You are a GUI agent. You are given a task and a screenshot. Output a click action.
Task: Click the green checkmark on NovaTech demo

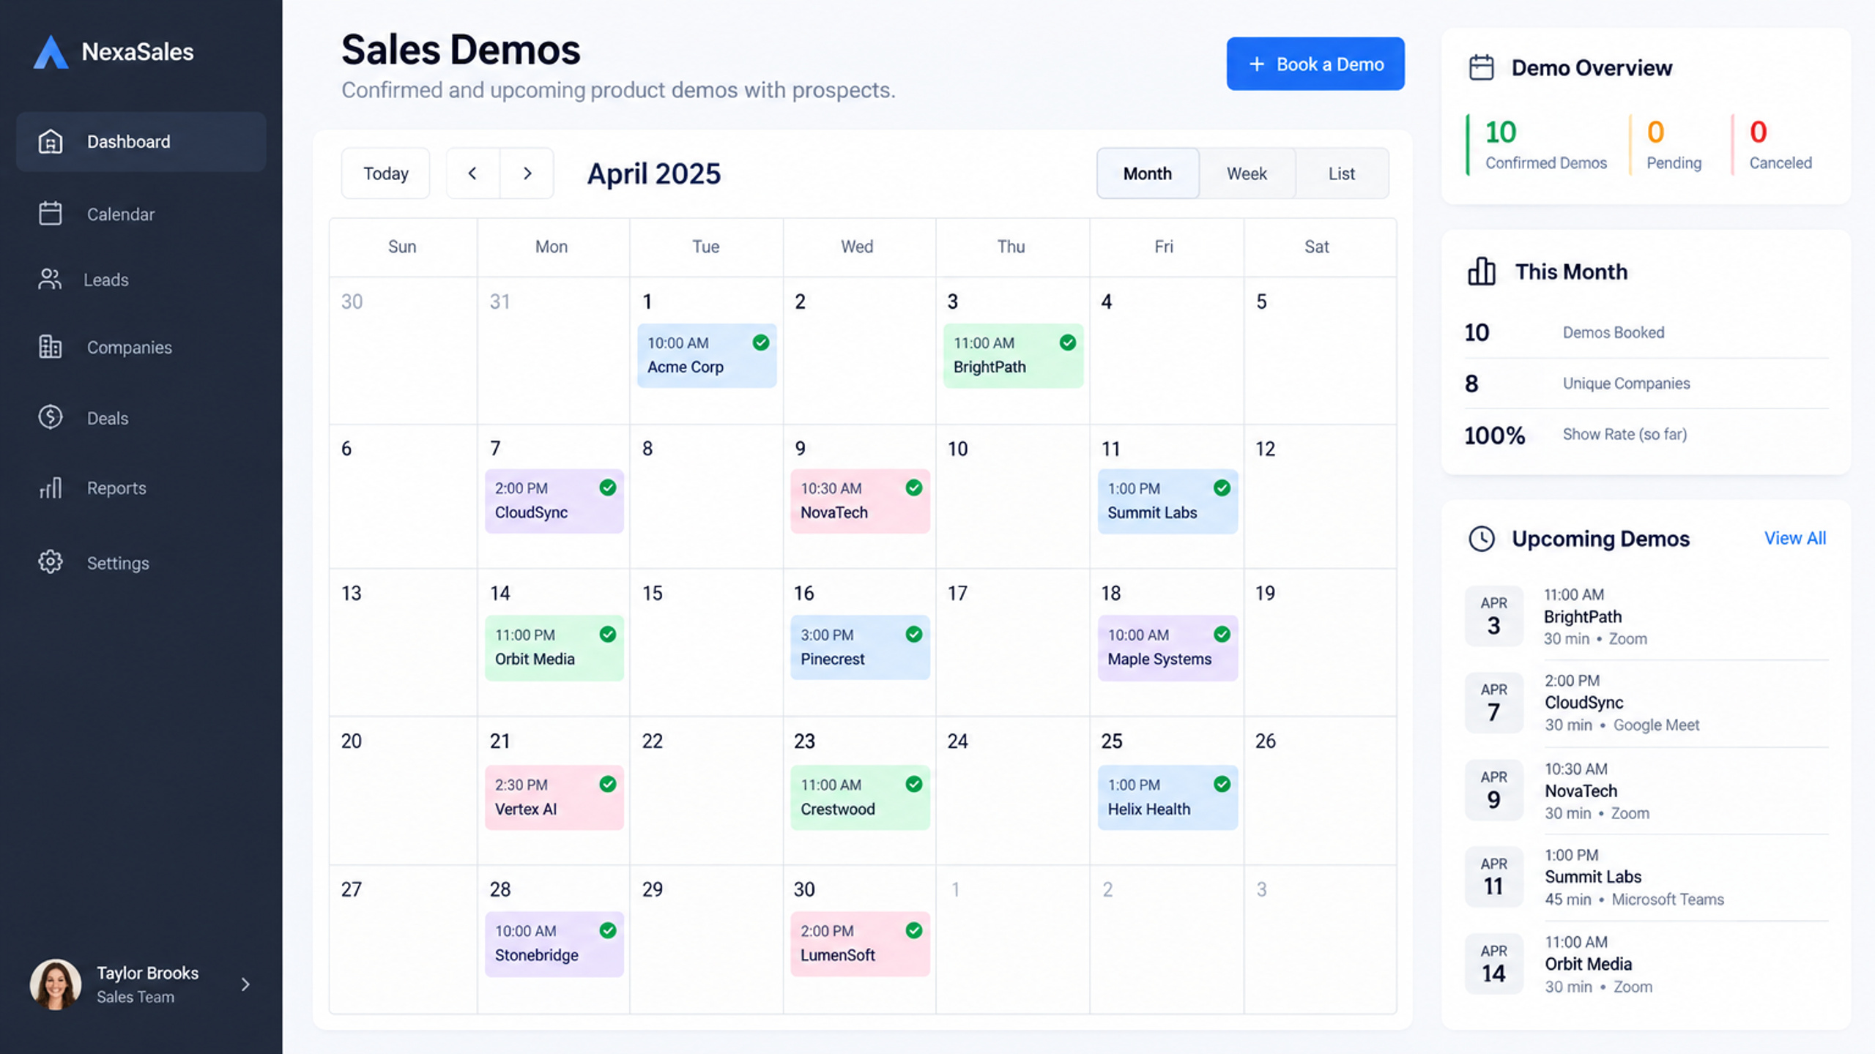click(914, 487)
